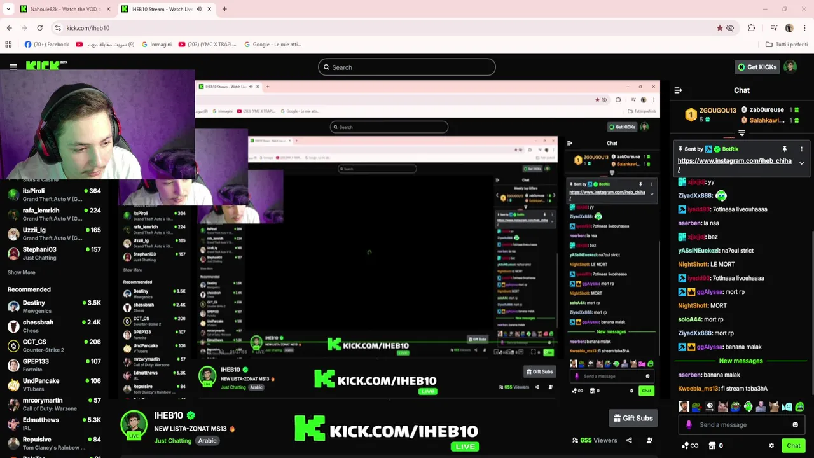Open Uzzil_lg followed channel
Screen dimensions: 814x458
tap(55, 233)
